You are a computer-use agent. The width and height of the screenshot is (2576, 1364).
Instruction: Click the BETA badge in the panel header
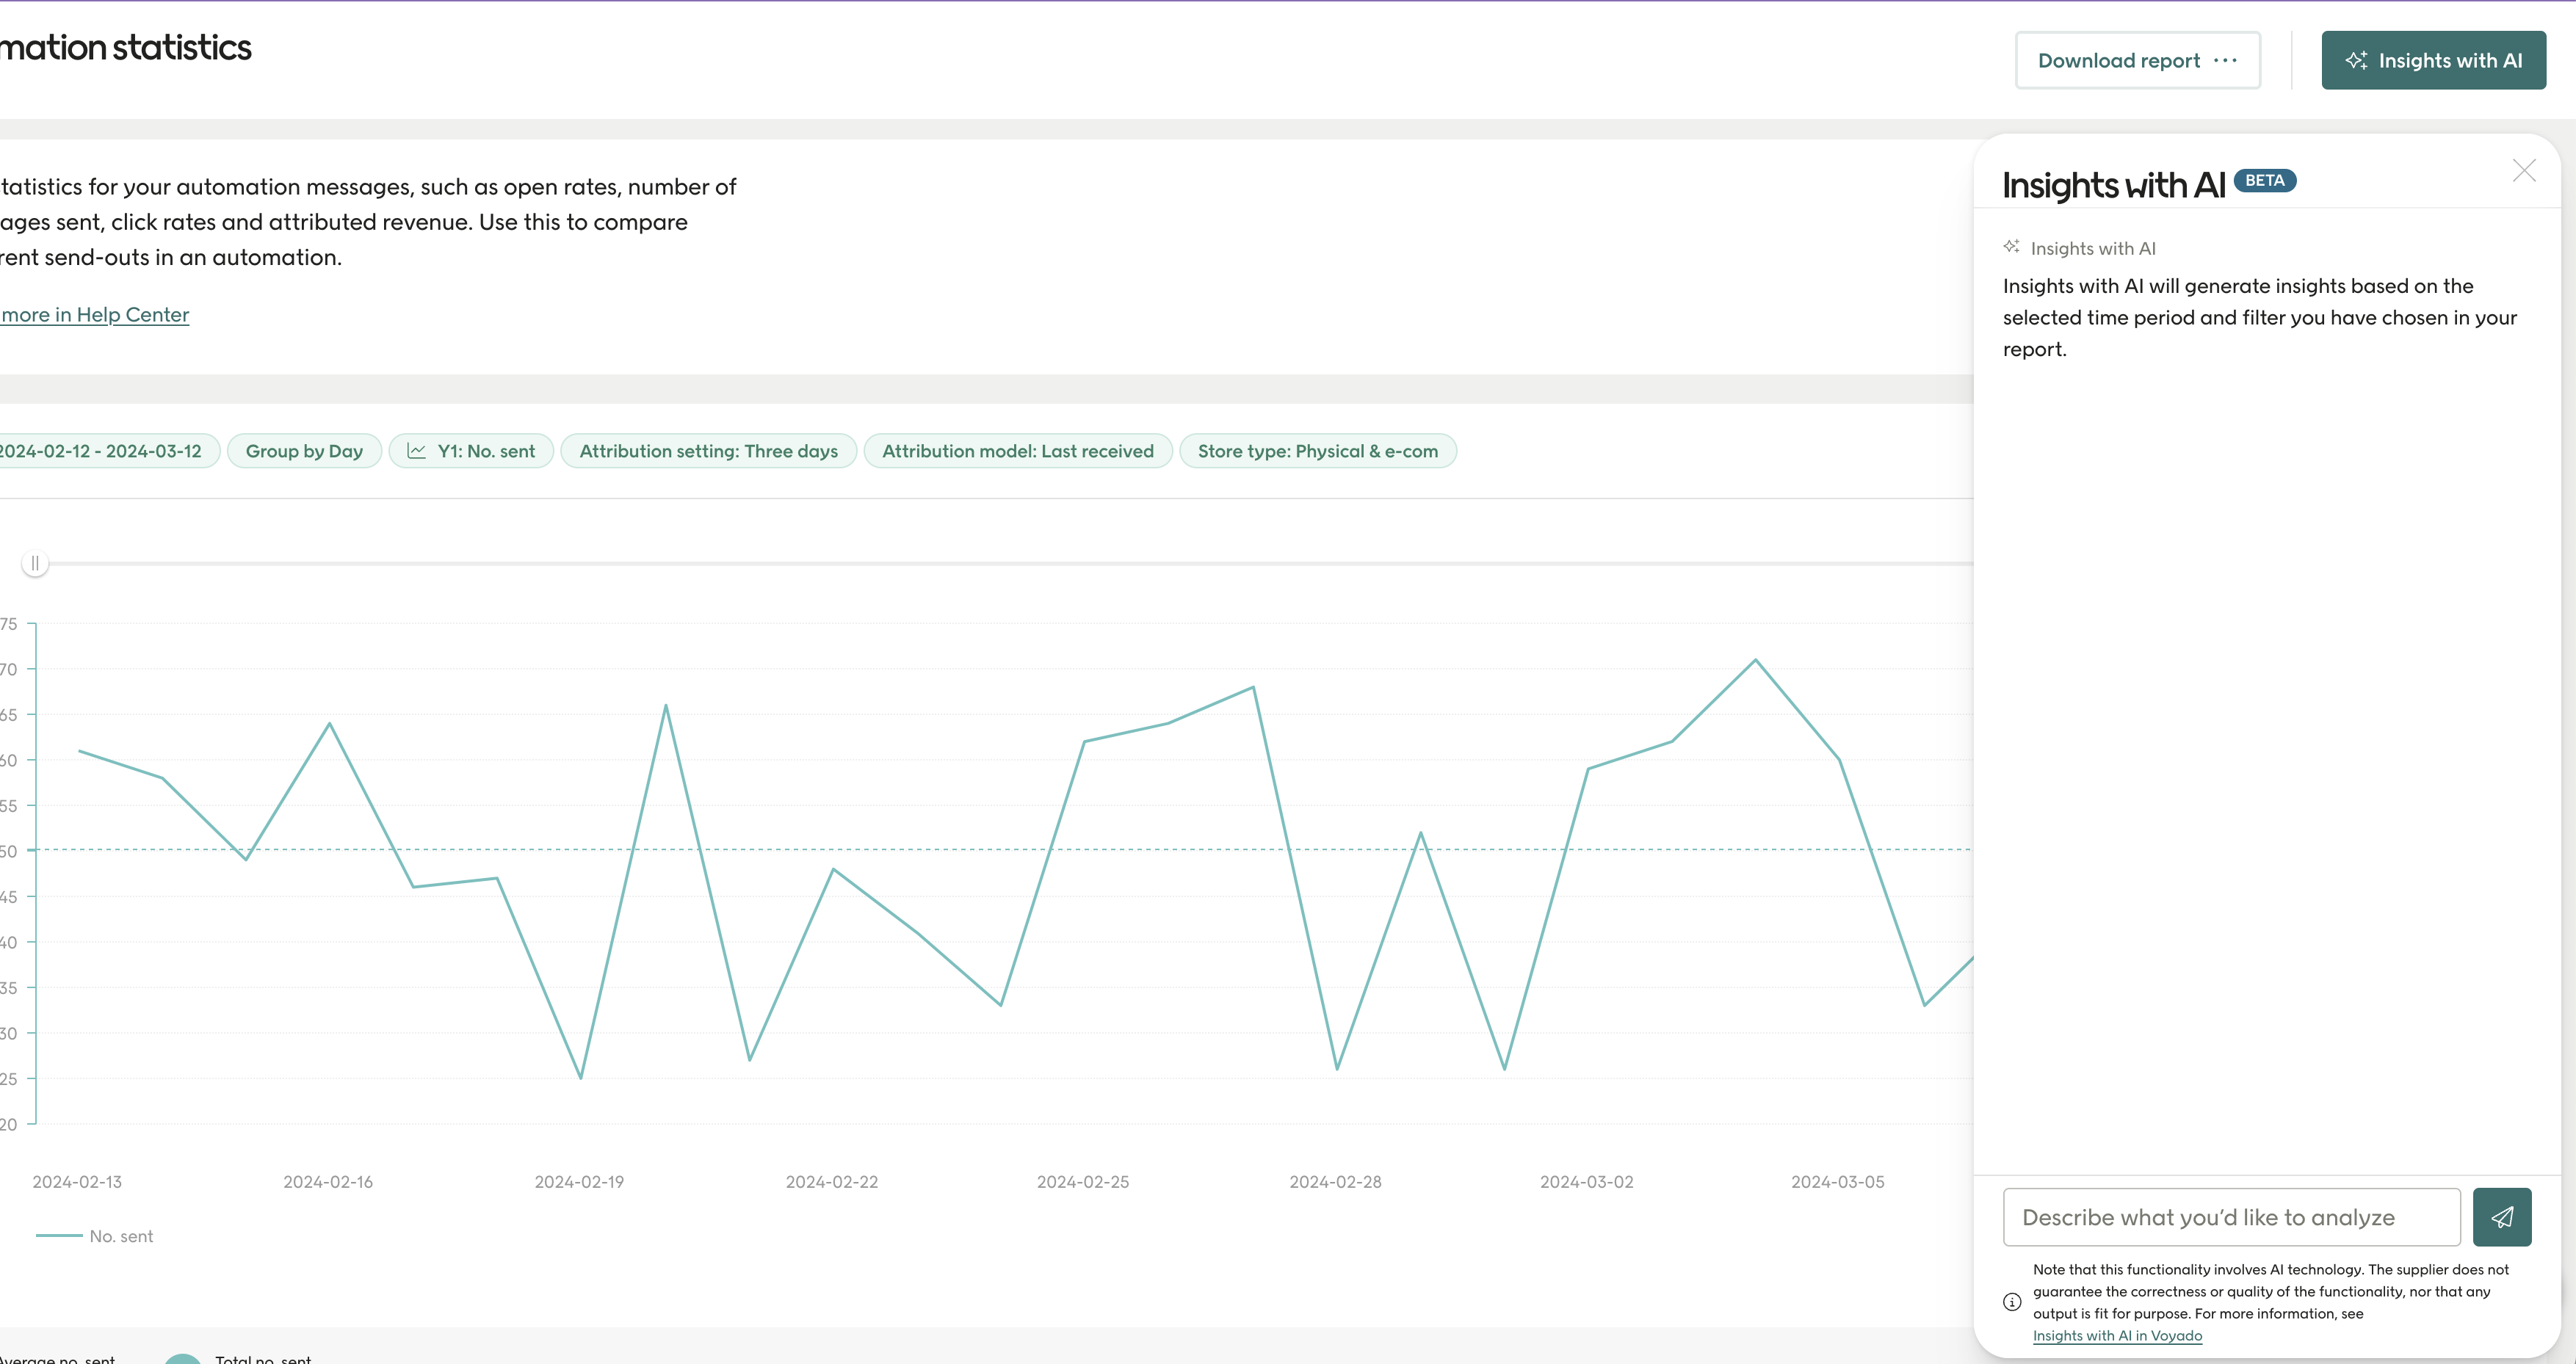click(x=2264, y=181)
